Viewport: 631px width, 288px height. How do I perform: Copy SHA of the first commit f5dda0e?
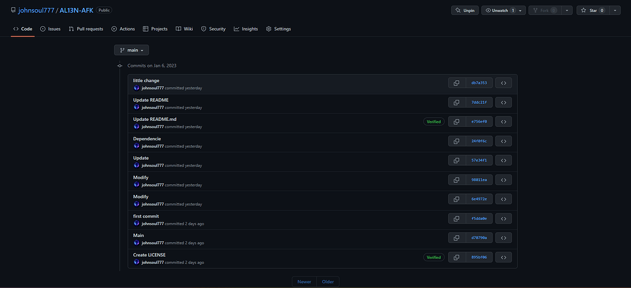457,219
